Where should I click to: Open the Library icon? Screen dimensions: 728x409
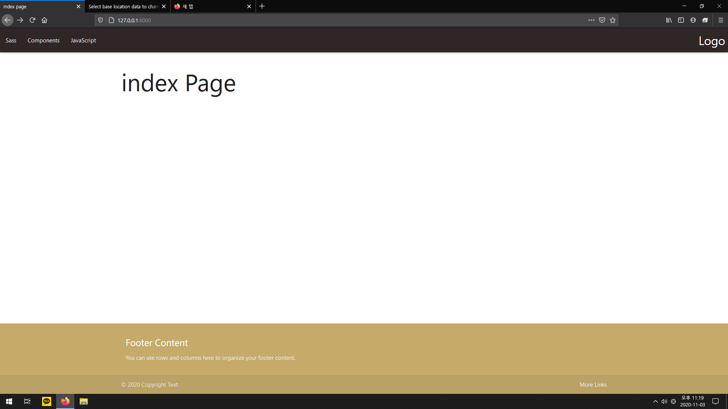point(669,20)
